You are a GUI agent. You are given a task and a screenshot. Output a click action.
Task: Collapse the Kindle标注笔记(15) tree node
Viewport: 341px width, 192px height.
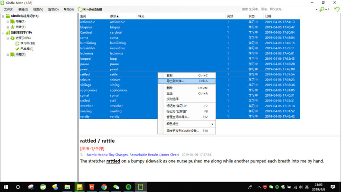(3, 16)
